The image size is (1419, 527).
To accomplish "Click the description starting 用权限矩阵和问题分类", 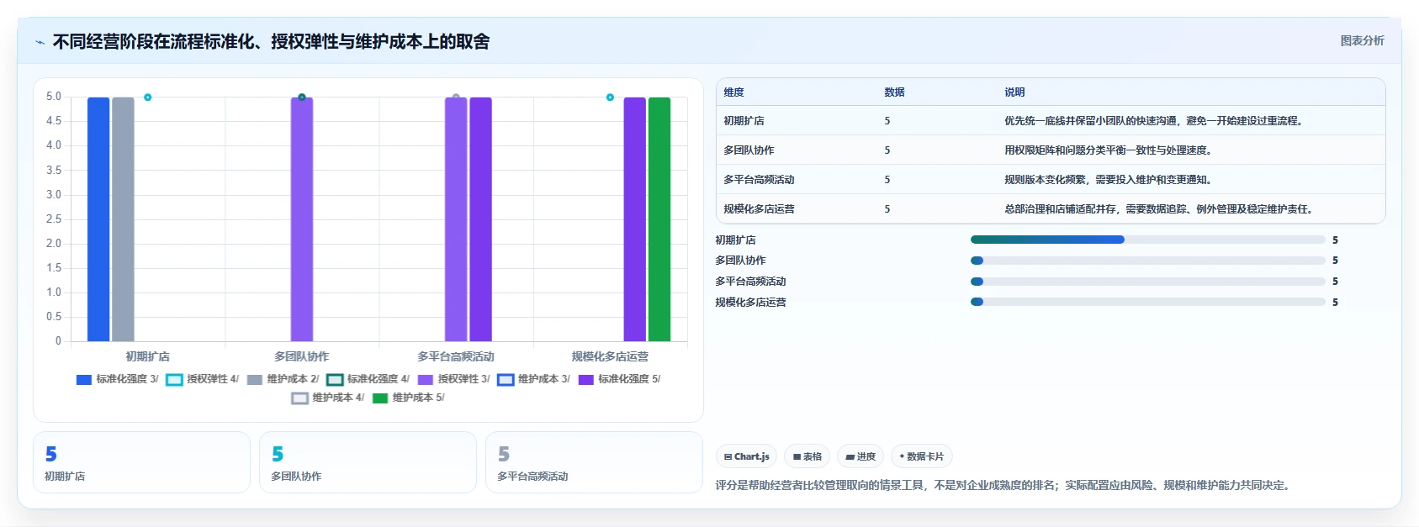I will (1108, 150).
